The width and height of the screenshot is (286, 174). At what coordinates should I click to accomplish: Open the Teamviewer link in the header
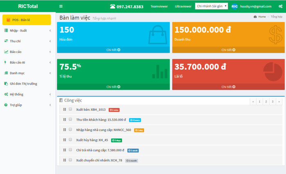click(x=159, y=7)
